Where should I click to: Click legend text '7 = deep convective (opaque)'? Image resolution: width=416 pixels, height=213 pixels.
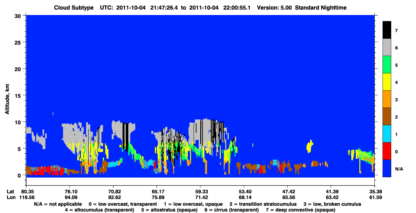click(301, 210)
